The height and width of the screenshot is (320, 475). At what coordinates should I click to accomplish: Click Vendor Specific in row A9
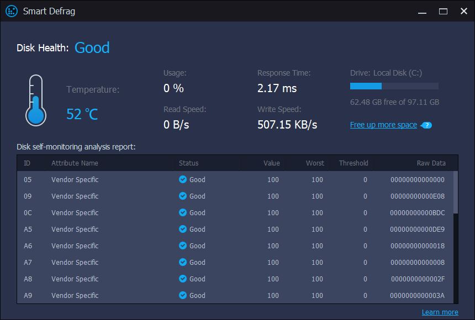click(75, 296)
